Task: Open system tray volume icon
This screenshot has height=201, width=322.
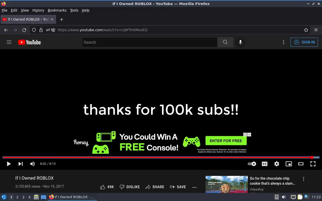Action: pyautogui.click(x=284, y=197)
